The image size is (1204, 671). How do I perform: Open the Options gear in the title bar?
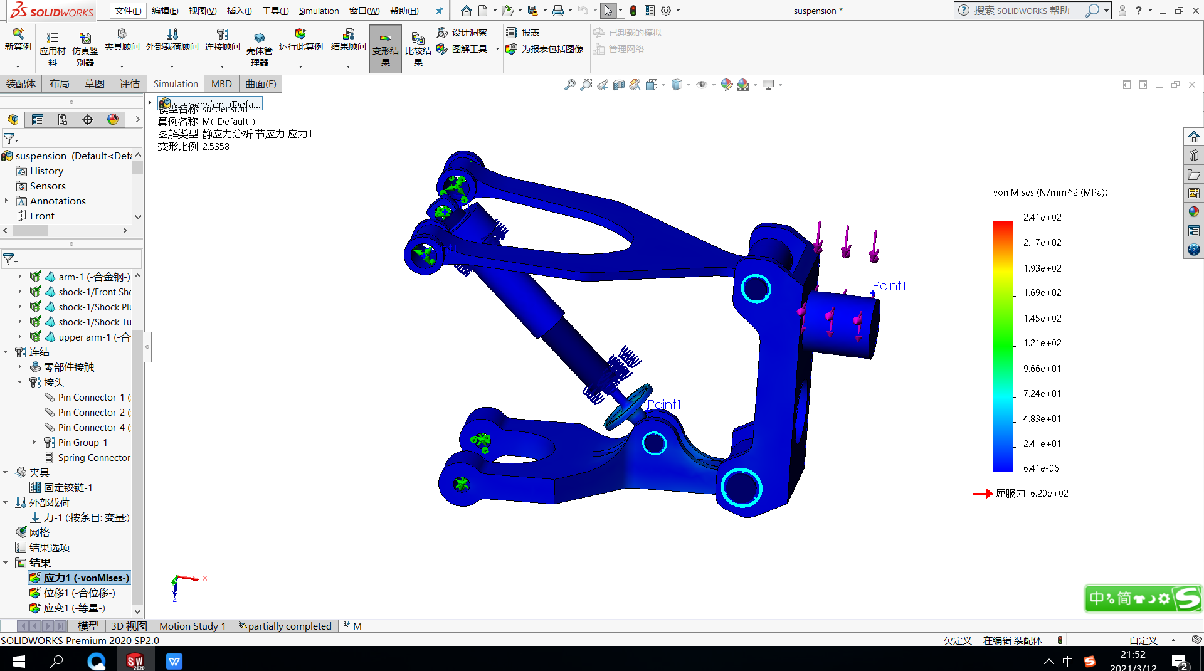click(x=666, y=11)
